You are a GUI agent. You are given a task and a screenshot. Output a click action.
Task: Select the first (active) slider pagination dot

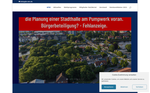tap(67, 79)
